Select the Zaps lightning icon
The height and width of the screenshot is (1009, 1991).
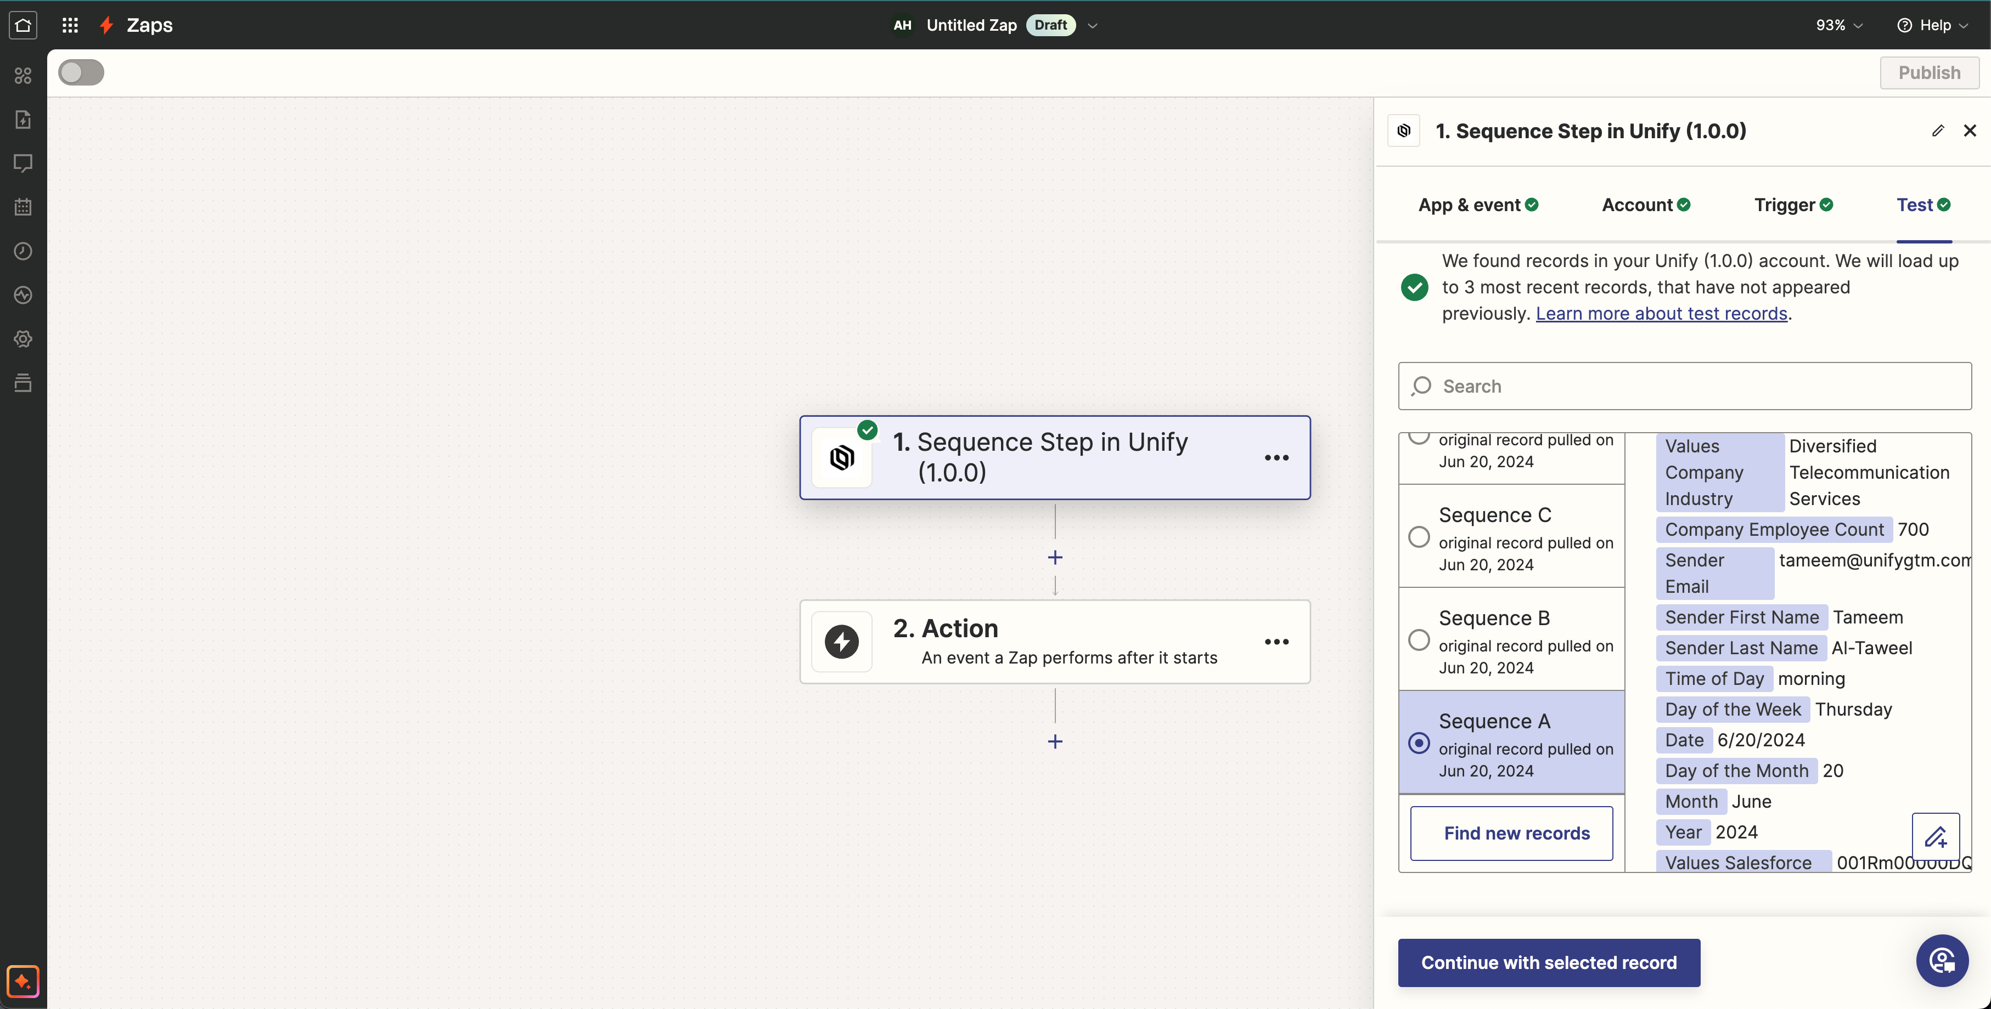tap(106, 25)
